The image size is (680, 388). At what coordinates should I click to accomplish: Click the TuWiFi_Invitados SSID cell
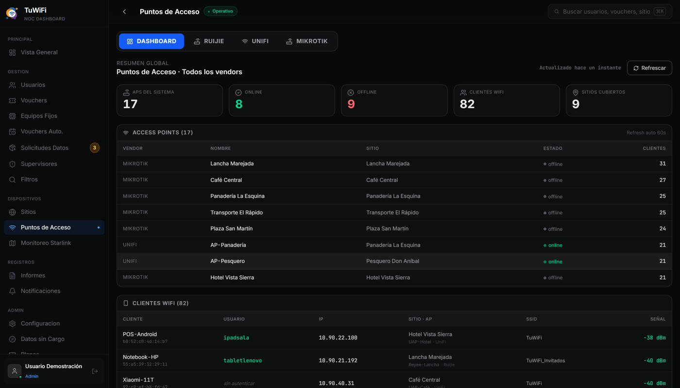(x=545, y=360)
